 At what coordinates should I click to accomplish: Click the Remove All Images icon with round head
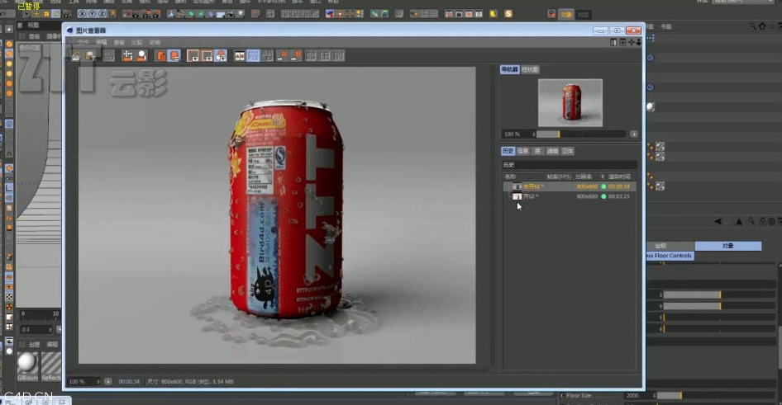tap(142, 56)
